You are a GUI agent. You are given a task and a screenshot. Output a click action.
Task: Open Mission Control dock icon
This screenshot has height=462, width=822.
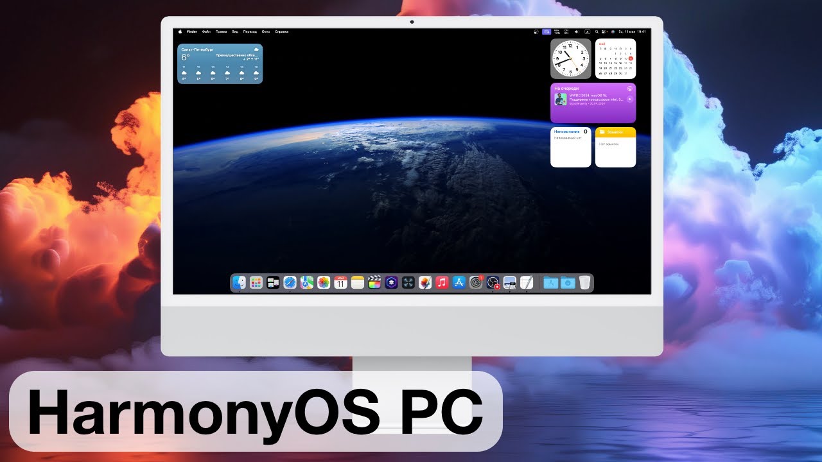click(x=273, y=282)
